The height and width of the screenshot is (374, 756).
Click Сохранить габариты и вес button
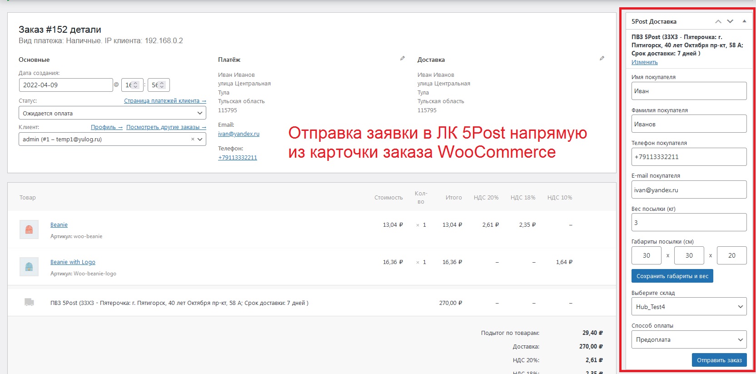tap(672, 276)
